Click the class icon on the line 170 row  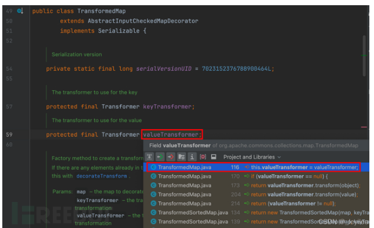click(x=153, y=176)
